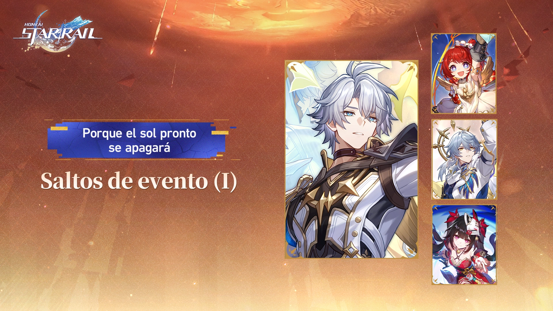
Task: Click the Honkai Star Rail logo
Action: tap(58, 32)
